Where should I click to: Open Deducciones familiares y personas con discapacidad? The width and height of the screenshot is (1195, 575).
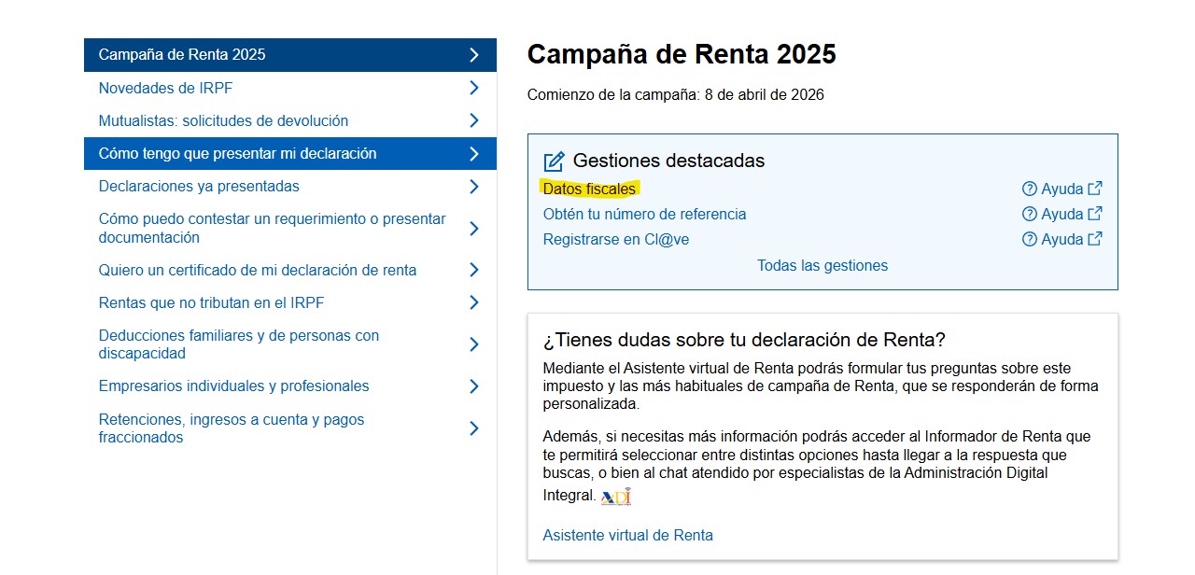pos(290,344)
